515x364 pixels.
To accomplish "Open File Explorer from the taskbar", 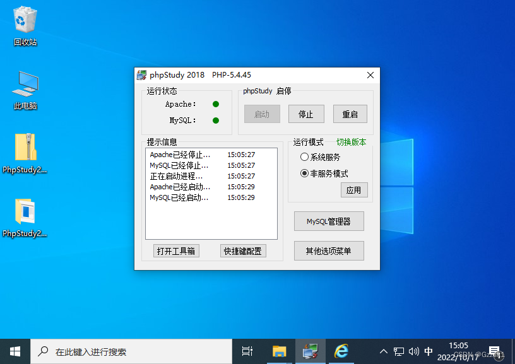I will pos(279,351).
